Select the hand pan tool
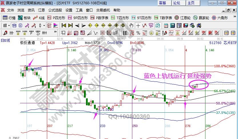Screen dimensions: 238x139 point(131,25)
